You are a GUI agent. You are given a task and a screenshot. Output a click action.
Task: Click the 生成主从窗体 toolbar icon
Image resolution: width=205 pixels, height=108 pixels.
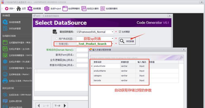84,9
